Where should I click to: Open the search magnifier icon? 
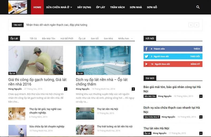tap(198, 7)
